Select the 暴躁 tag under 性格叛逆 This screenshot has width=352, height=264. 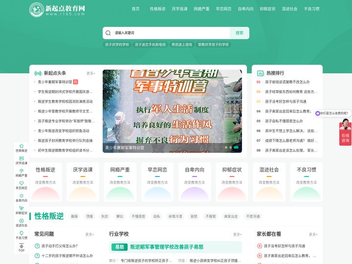74,217
